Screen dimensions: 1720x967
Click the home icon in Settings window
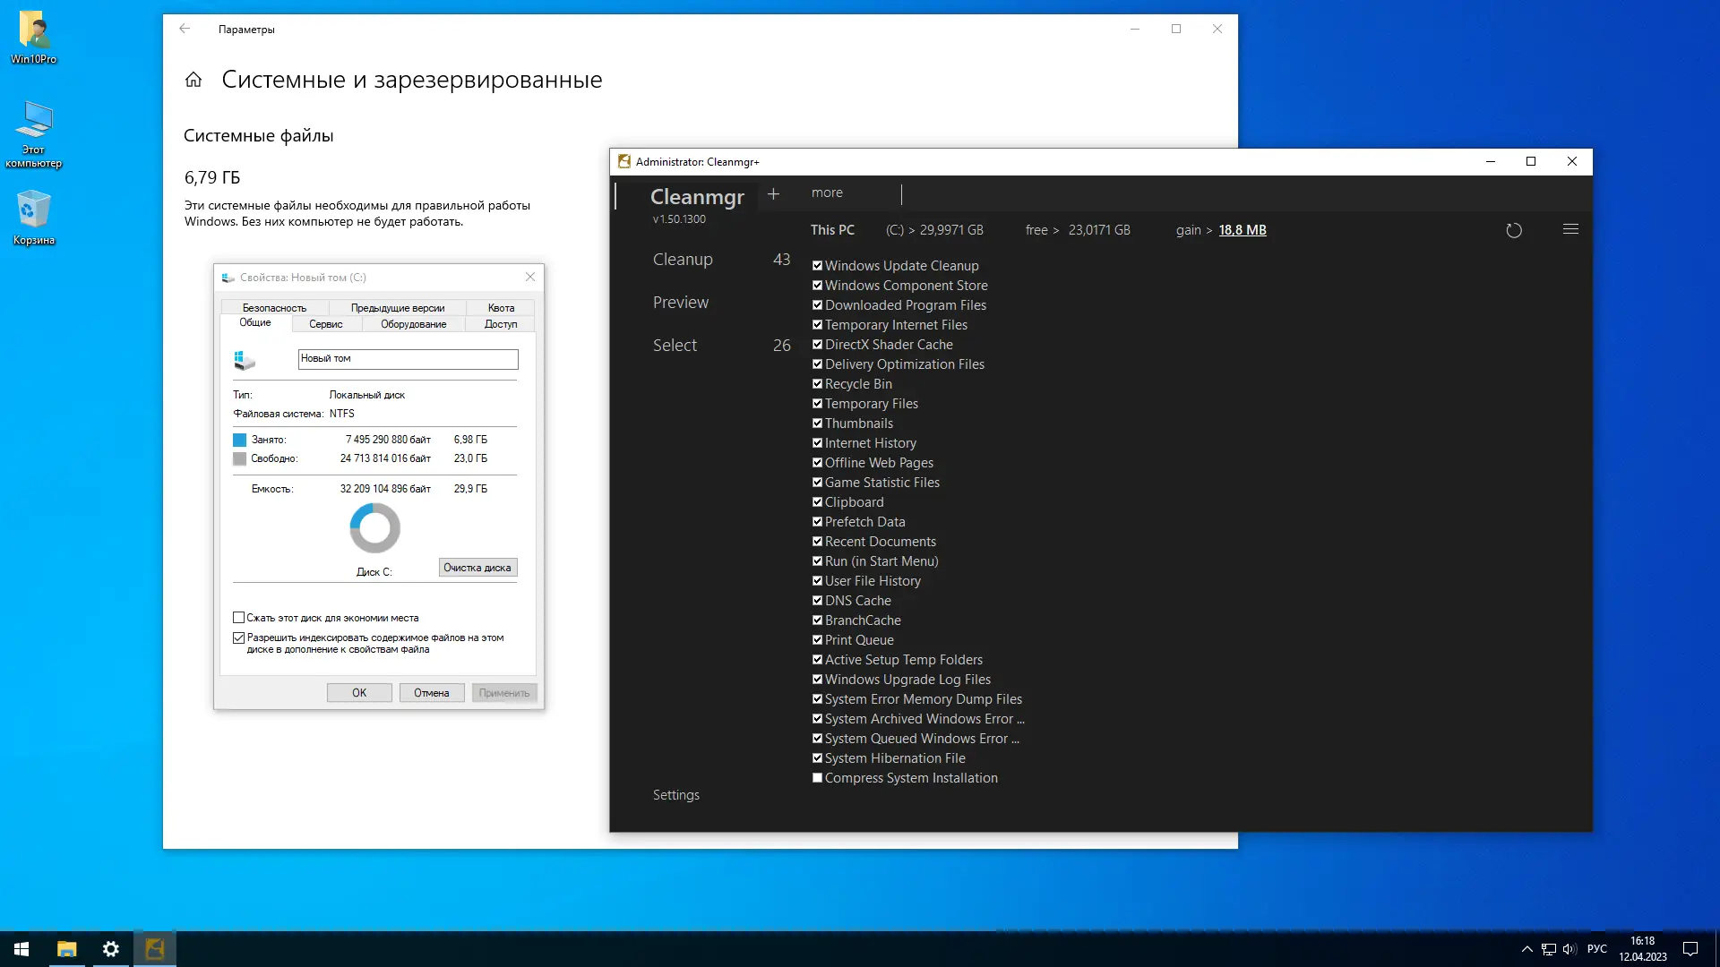coord(193,80)
